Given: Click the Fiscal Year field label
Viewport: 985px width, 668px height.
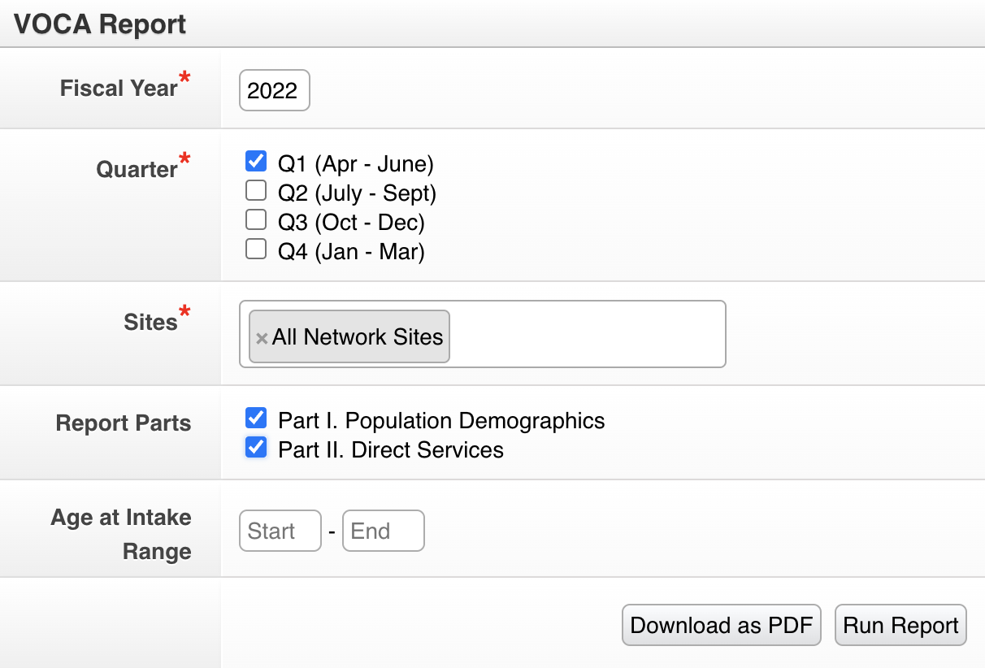Looking at the screenshot, I should point(119,88).
